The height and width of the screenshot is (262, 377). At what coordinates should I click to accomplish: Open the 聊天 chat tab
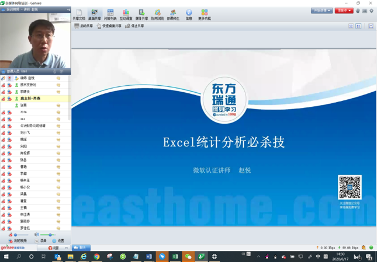tap(81, 247)
